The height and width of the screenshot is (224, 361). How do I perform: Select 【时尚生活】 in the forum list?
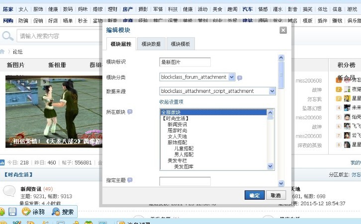(x=213, y=118)
